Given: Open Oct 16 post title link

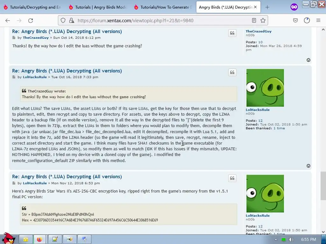Looking at the screenshot, I should 67,71.
